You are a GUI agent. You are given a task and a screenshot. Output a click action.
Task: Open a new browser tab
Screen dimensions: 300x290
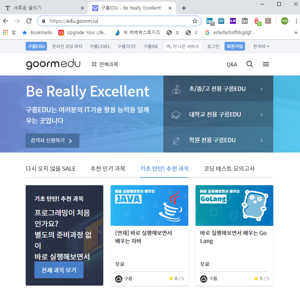pos(184,8)
